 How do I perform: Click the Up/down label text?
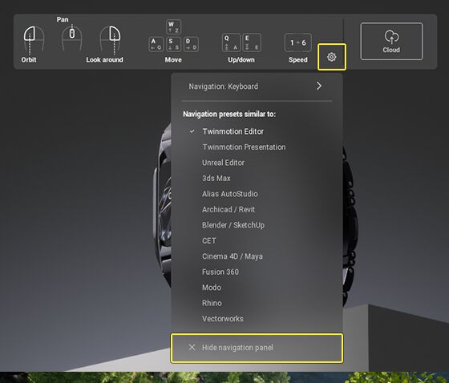[x=241, y=60]
